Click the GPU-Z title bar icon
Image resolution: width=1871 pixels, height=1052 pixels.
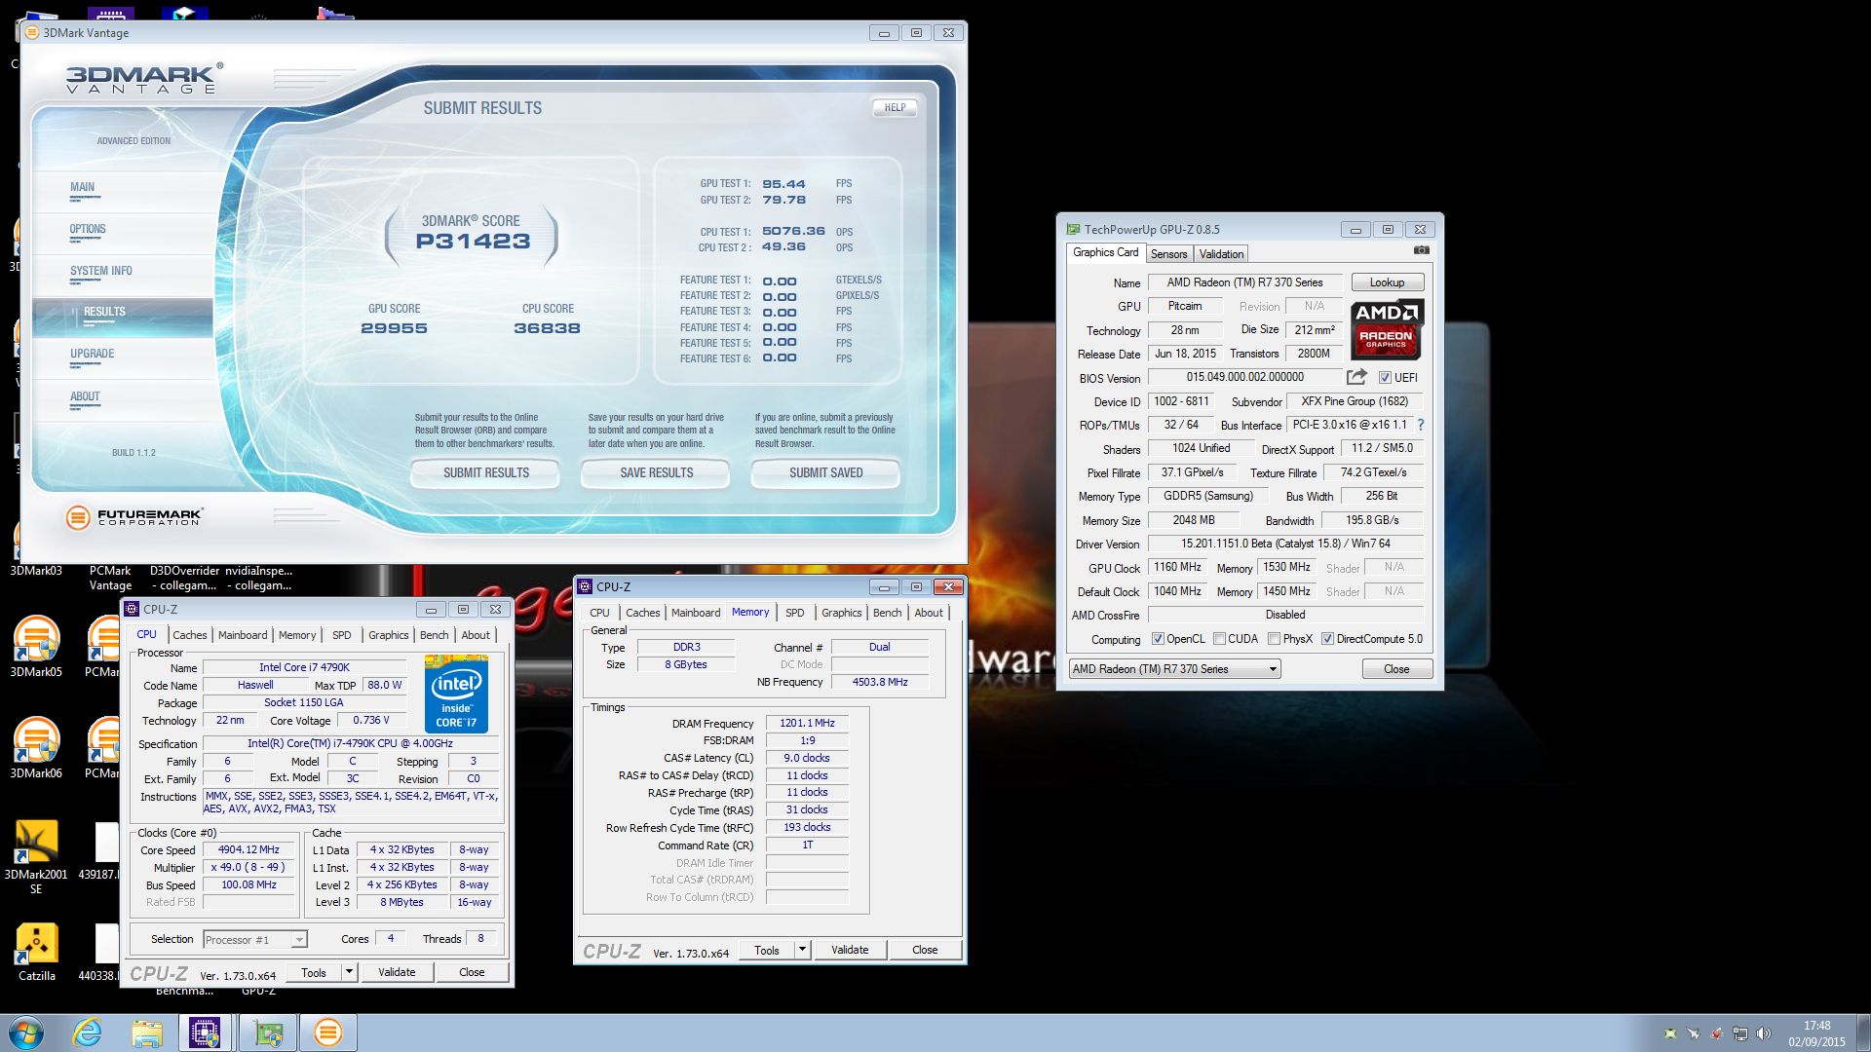[x=1073, y=229]
